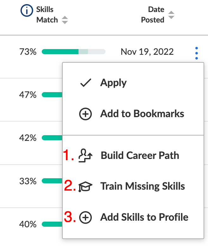Choose Add to Bookmarks menu entry
Image resolution: width=208 pixels, height=246 pixels.
[x=133, y=114]
